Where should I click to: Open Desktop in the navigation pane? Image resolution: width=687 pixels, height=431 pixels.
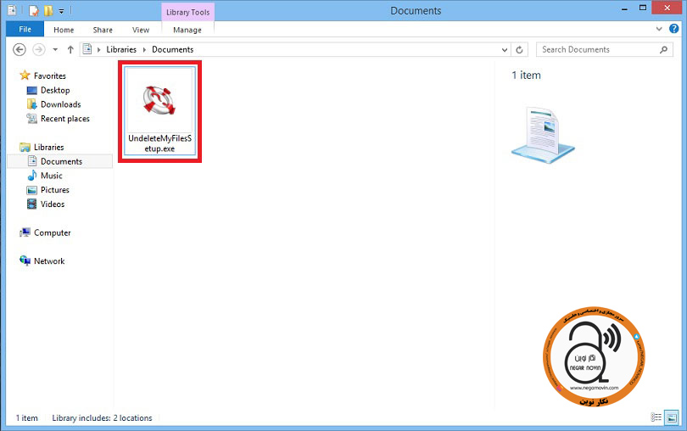(x=55, y=90)
